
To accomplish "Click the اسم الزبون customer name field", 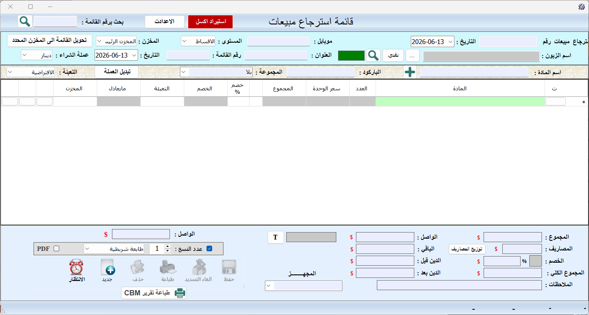I will click(481, 56).
